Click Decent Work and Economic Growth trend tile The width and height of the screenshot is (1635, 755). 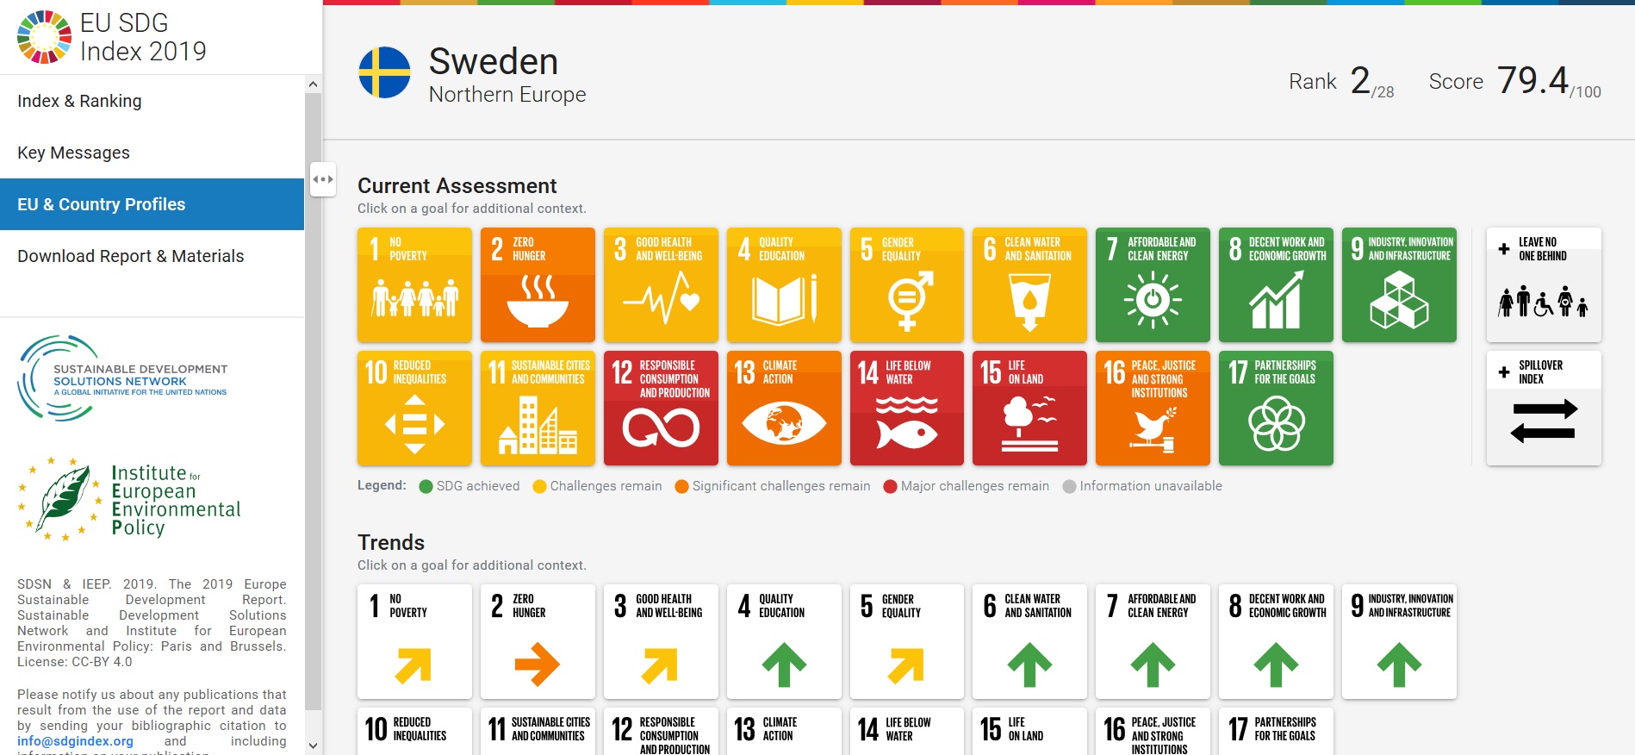point(1276,641)
